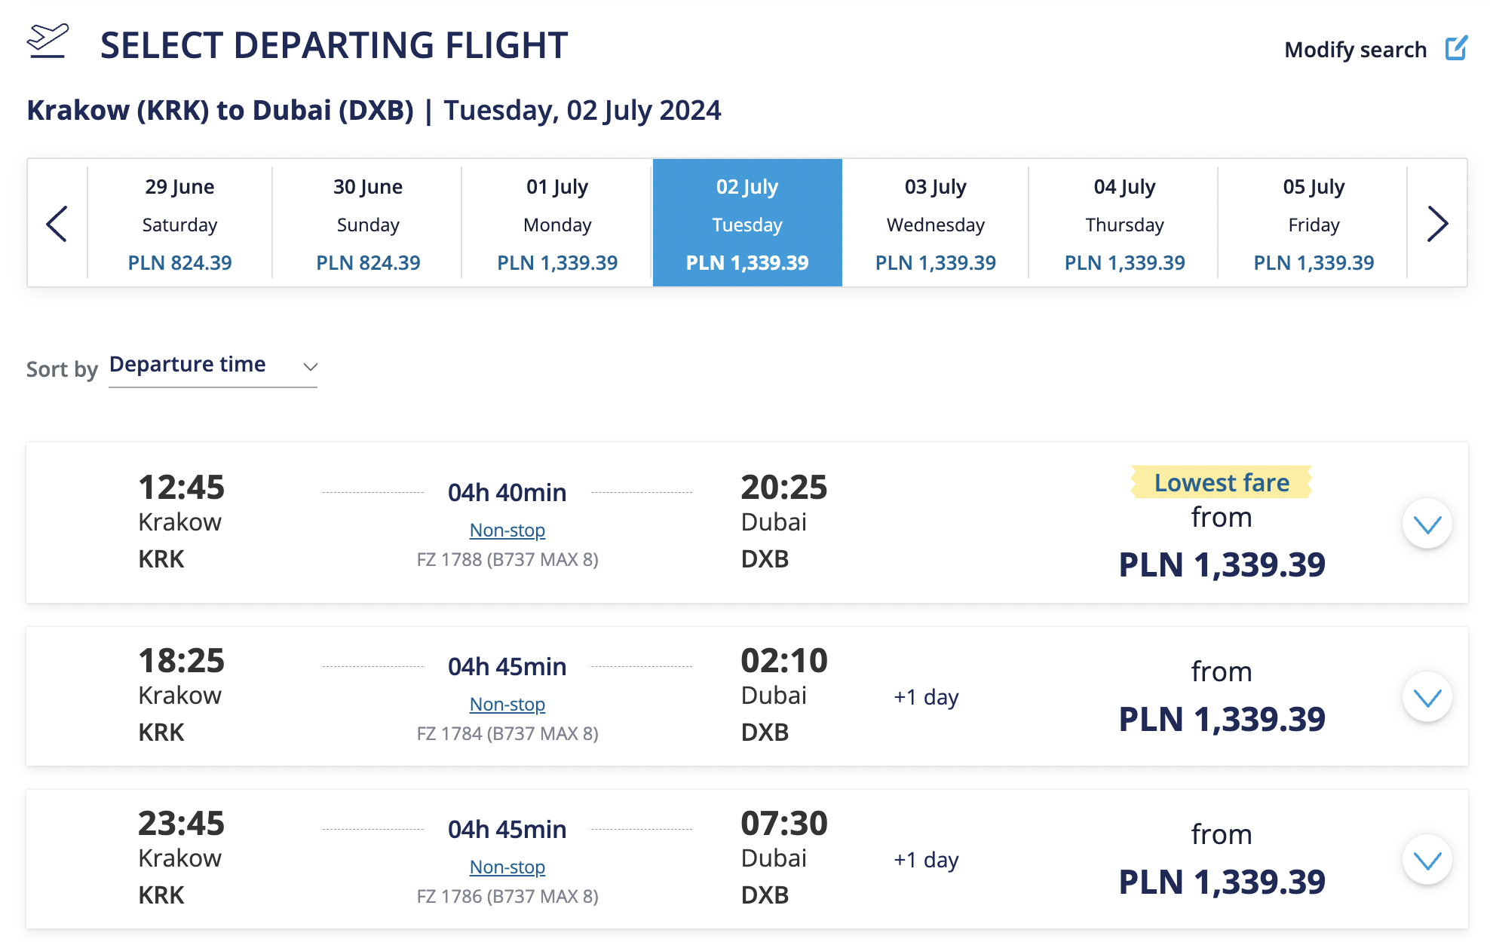Expand the 23:45 flight fare details
The image size is (1490, 942).
pos(1427,860)
